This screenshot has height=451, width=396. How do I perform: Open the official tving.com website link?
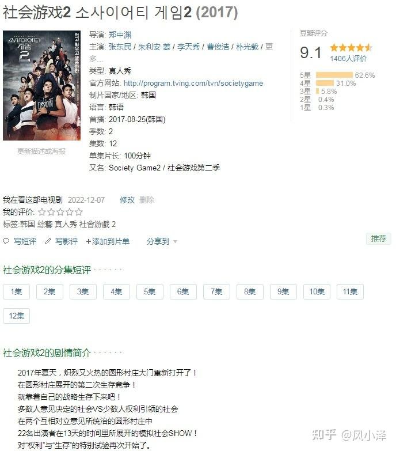[193, 83]
